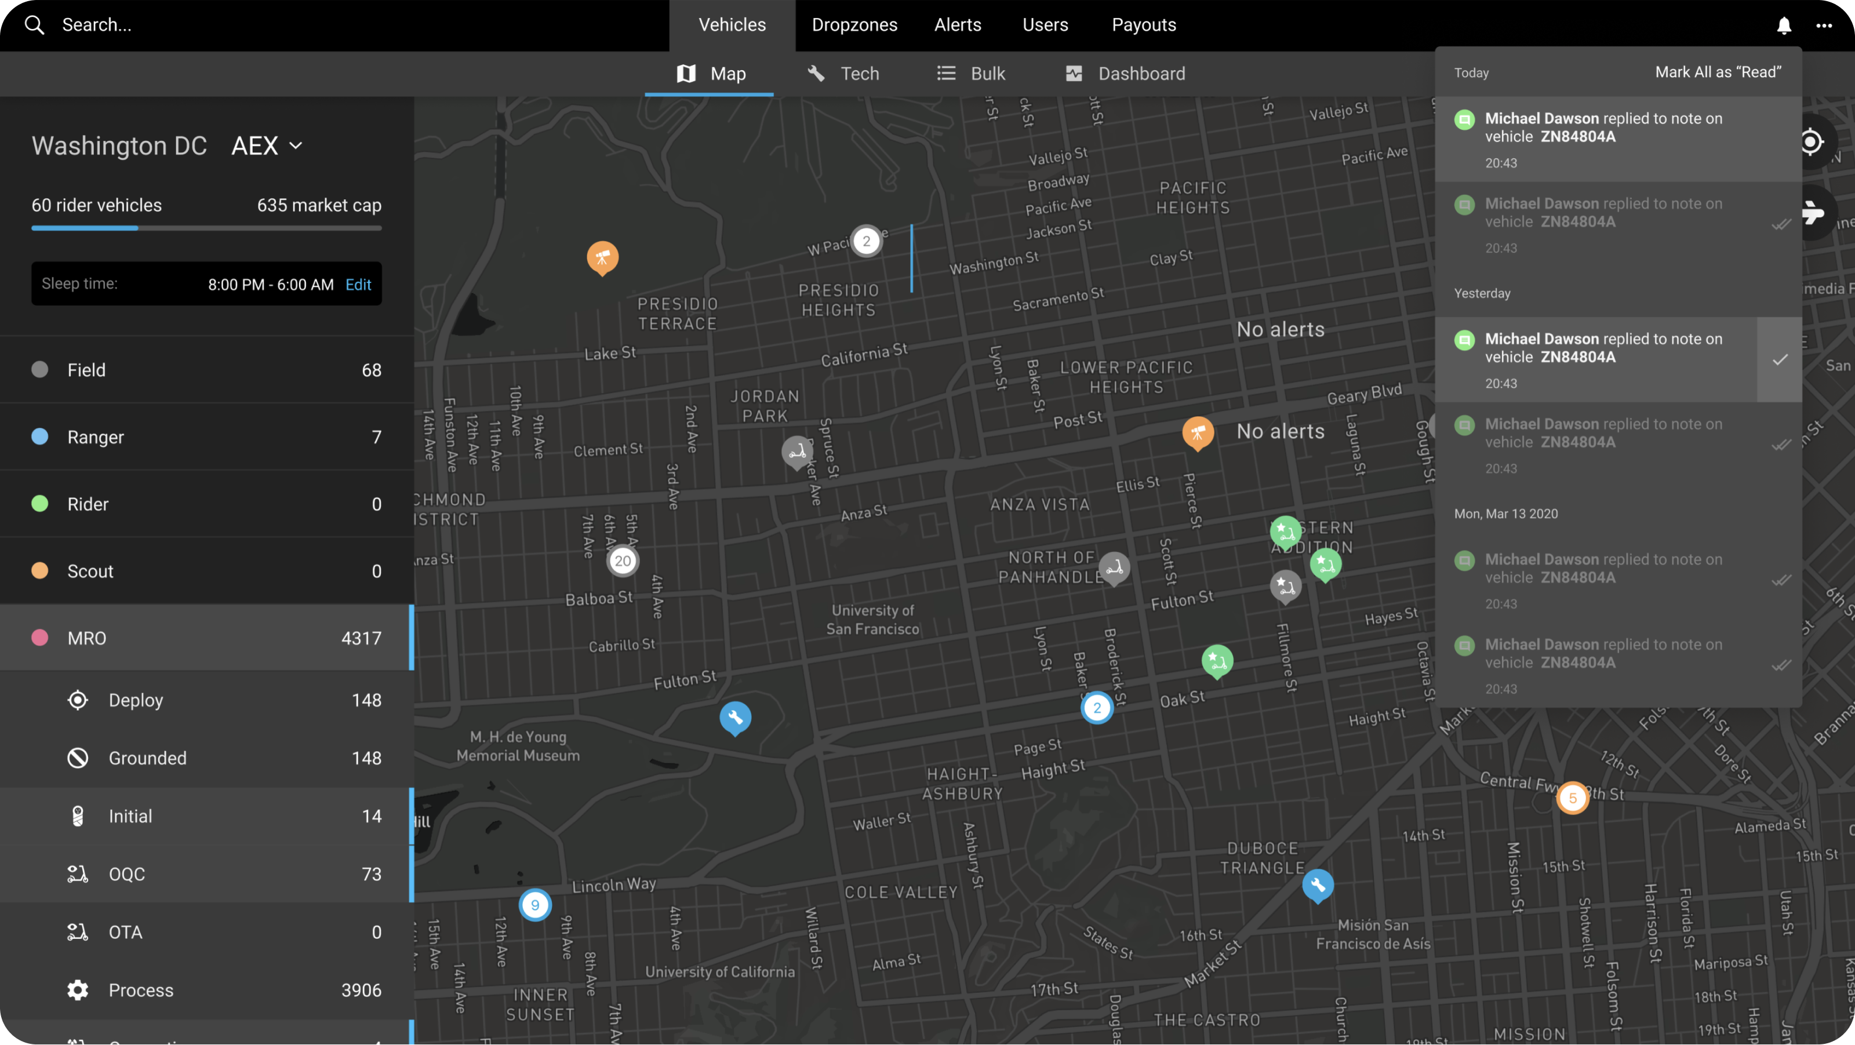
Task: Select the OTA filter row
Action: [207, 933]
